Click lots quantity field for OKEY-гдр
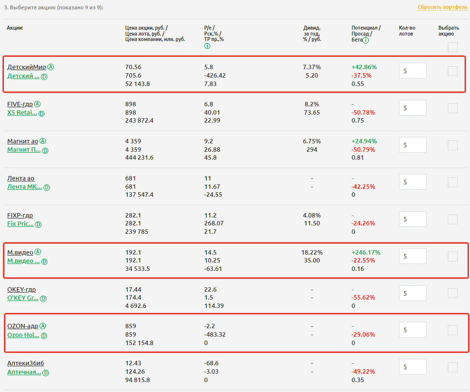Viewport: 470px width, 392px height. coord(412,293)
